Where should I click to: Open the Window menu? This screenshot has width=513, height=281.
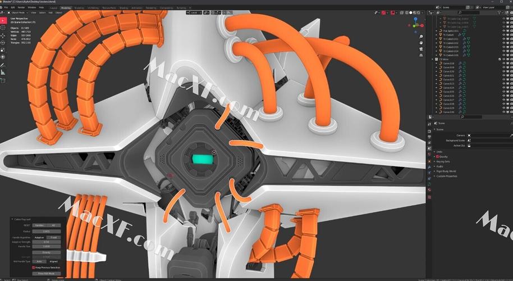click(32, 7)
